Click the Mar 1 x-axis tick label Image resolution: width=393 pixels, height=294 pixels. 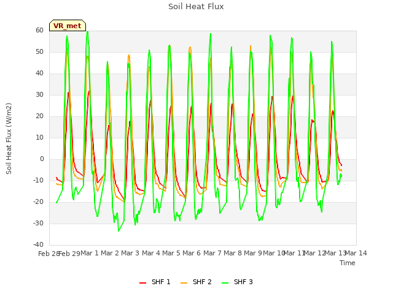(x=90, y=253)
